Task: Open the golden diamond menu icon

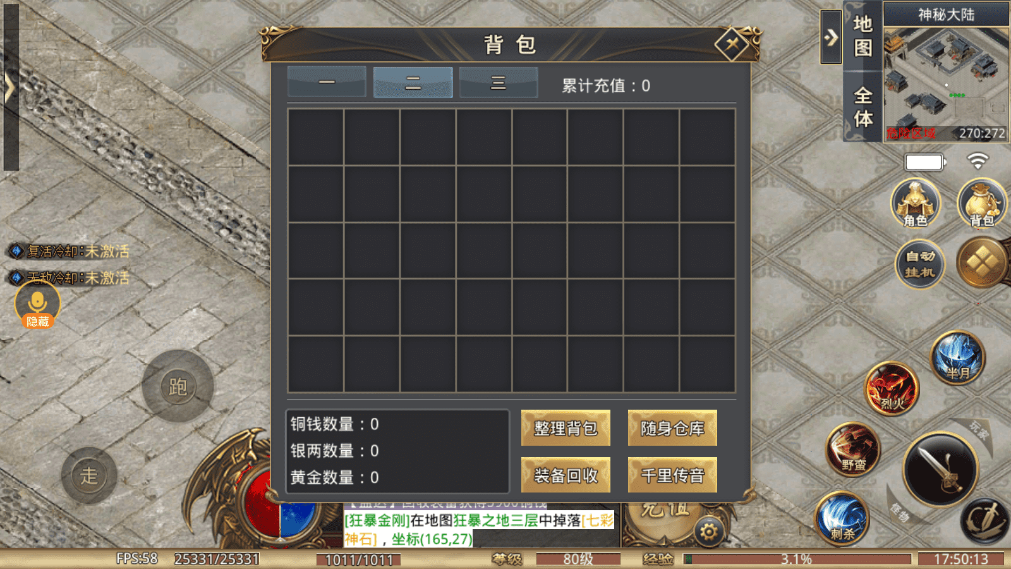Action: tap(982, 263)
